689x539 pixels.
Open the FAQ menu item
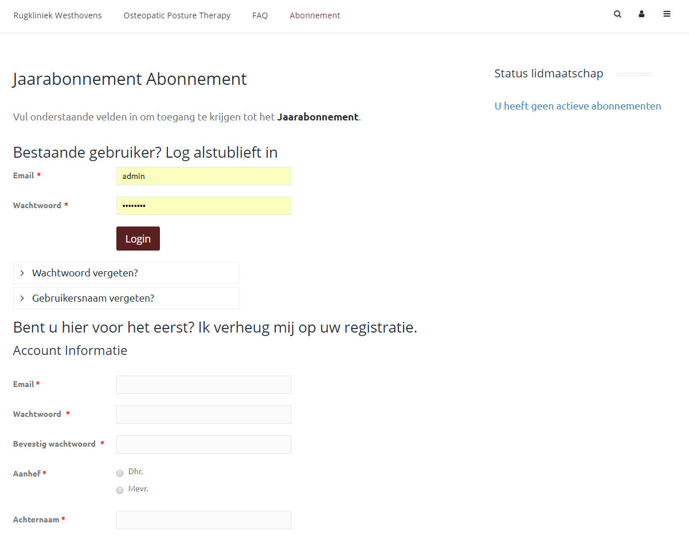tap(260, 15)
